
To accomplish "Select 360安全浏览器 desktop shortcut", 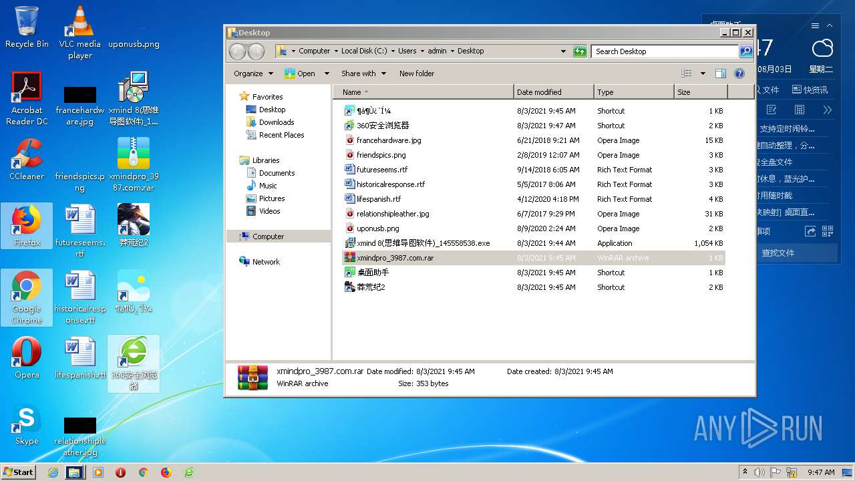I will point(134,363).
